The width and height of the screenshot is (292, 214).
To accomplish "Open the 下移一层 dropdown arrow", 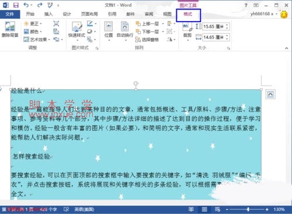I will pyautogui.click(x=163, y=31).
